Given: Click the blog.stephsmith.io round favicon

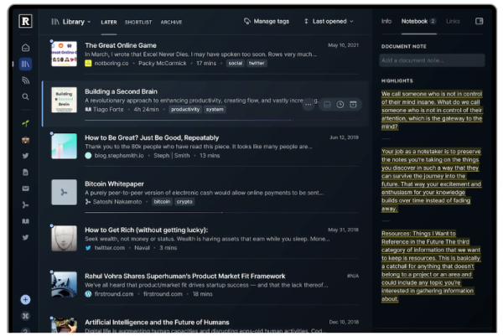Looking at the screenshot, I should point(88,156).
